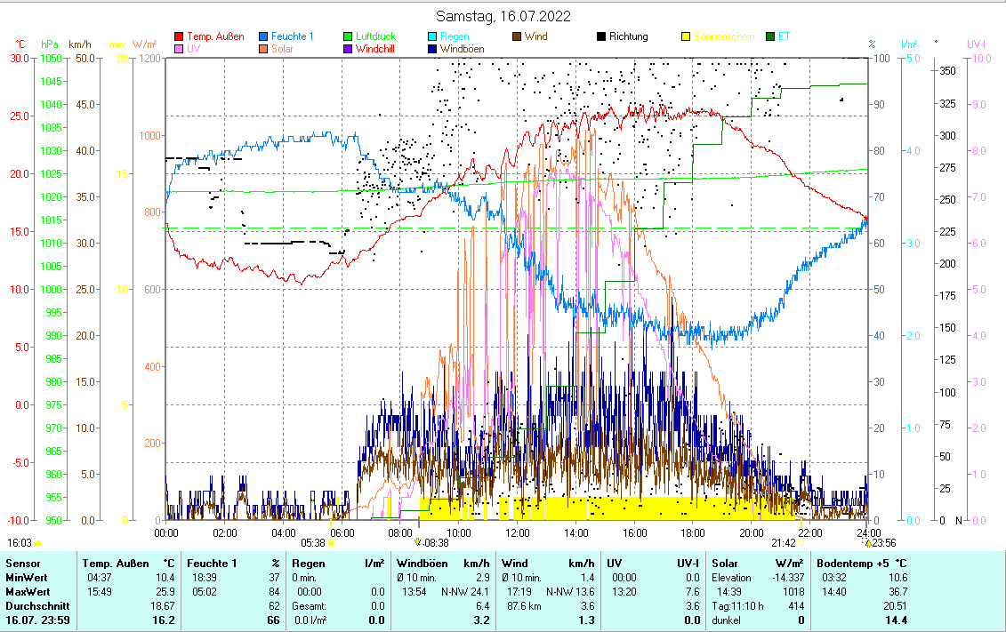Viewport: 1006px width, 632px height.
Task: Select the purple Windchill legend square
Action: 348,49
